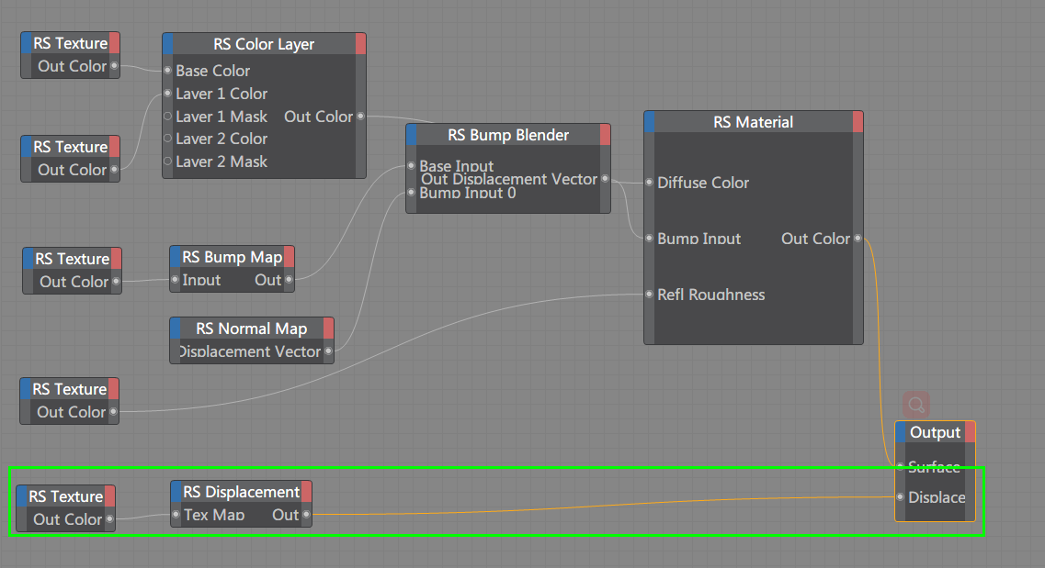Select the RS Displacement node title bar

point(241,491)
